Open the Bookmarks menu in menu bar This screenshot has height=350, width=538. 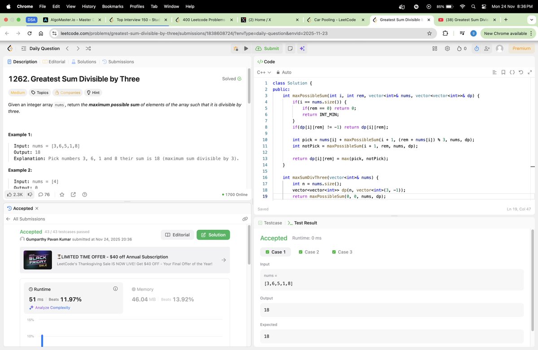(112, 6)
